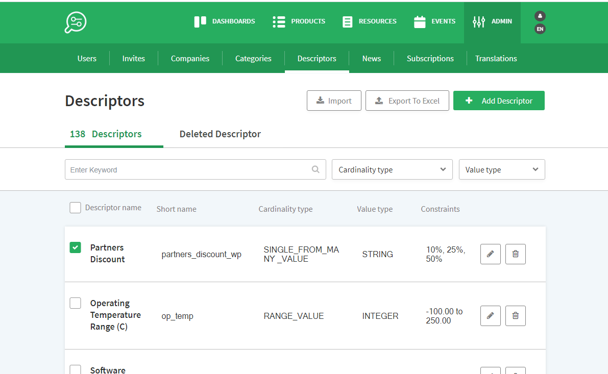Open the Deleted Descriptor tab
Viewport: 608px width, 374px height.
[x=220, y=134]
